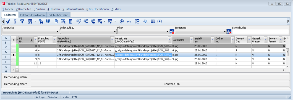The image size is (293, 100).
Task: Click the crosshair target icon
Action: pyautogui.click(x=122, y=22)
